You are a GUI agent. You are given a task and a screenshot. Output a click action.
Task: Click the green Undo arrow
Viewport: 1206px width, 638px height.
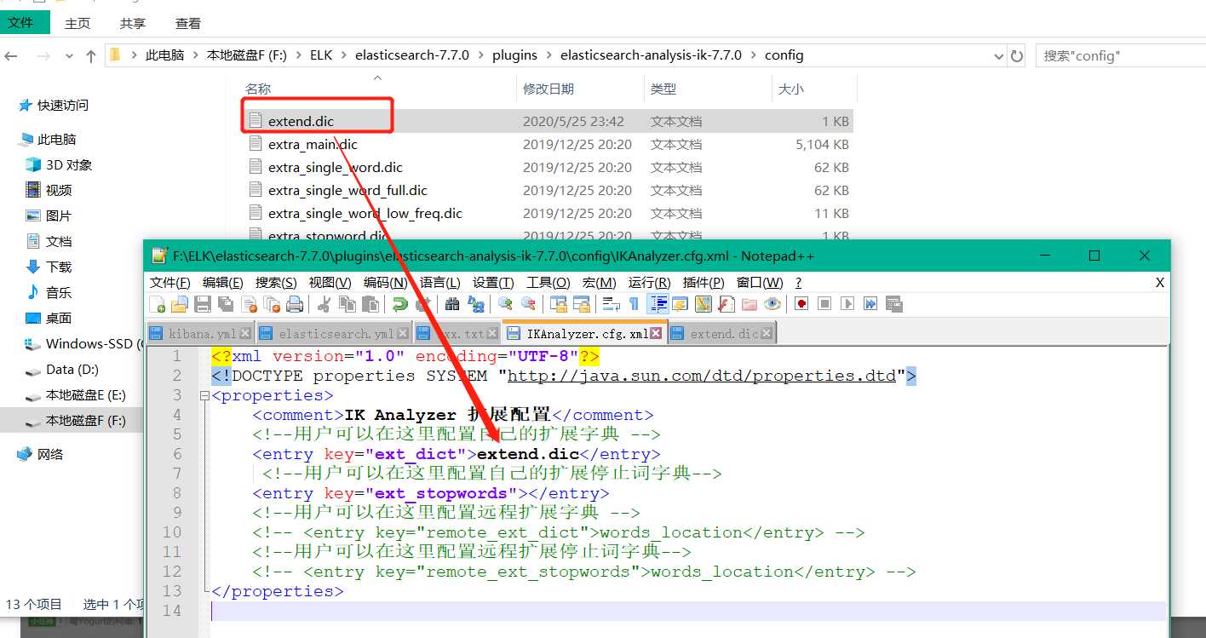click(x=399, y=304)
